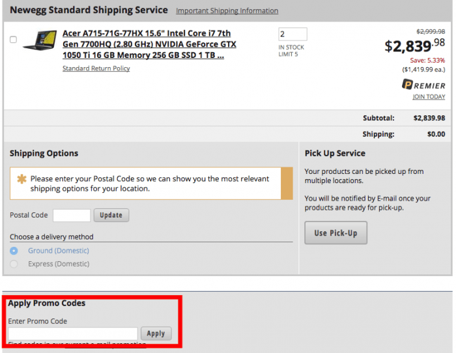Click the $2,839.98 sale price text
Viewport: 456px width, 353px height.
pyautogui.click(x=414, y=46)
